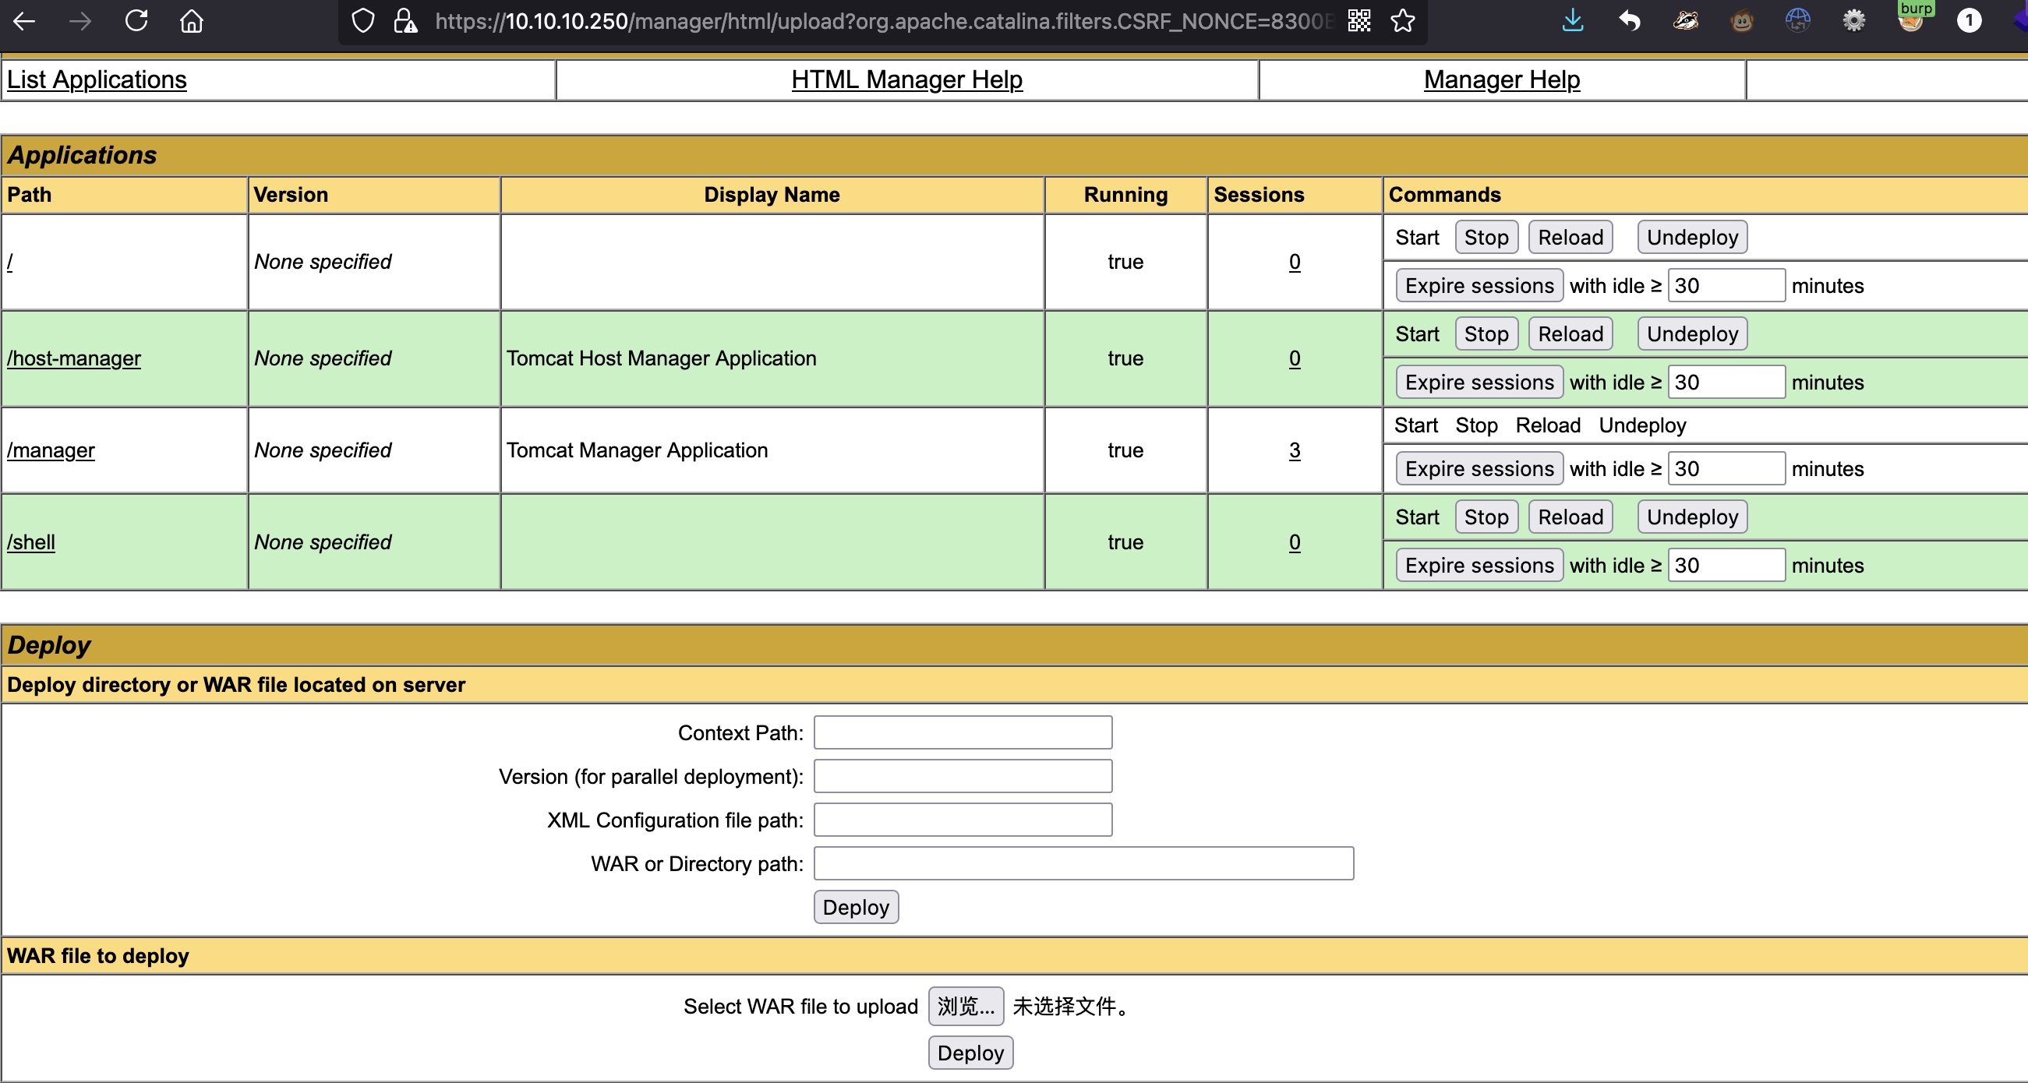Open HTML Manager Help link

point(906,79)
